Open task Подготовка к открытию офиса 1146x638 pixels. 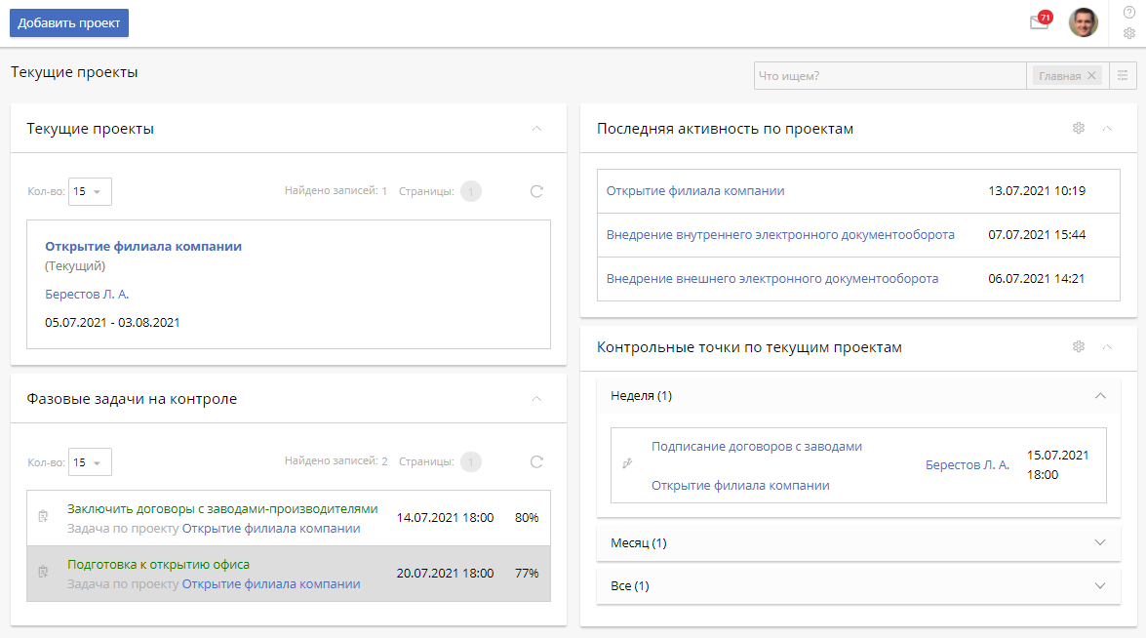(x=158, y=565)
